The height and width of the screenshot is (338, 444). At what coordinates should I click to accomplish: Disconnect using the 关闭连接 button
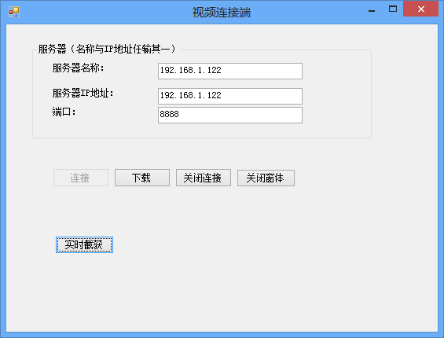pyautogui.click(x=204, y=178)
